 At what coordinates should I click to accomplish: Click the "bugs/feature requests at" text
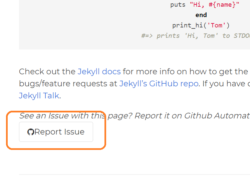point(68,83)
